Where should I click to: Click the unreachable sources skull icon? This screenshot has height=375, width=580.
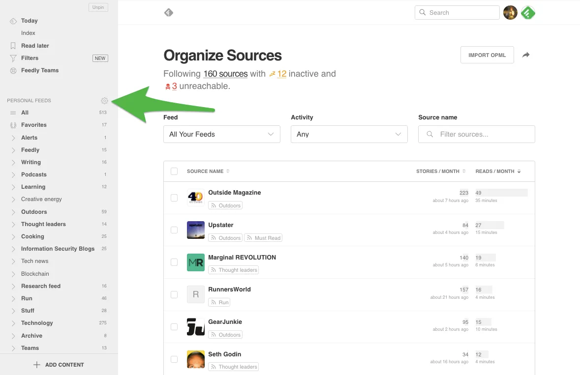point(168,87)
